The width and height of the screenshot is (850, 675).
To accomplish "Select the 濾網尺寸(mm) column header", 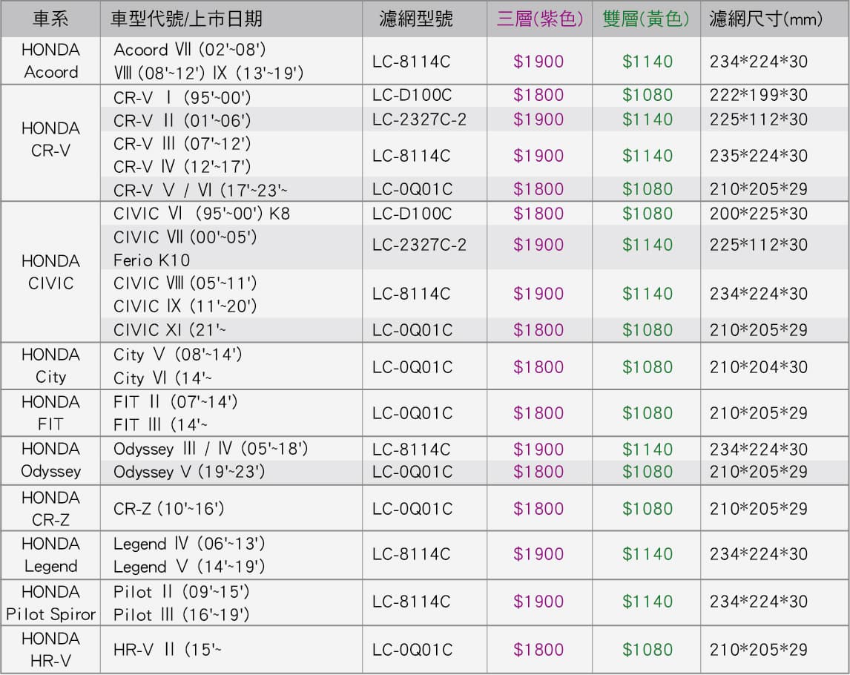I will tap(765, 19).
